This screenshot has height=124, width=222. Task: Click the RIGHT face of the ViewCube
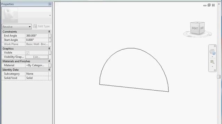coord(195,28)
